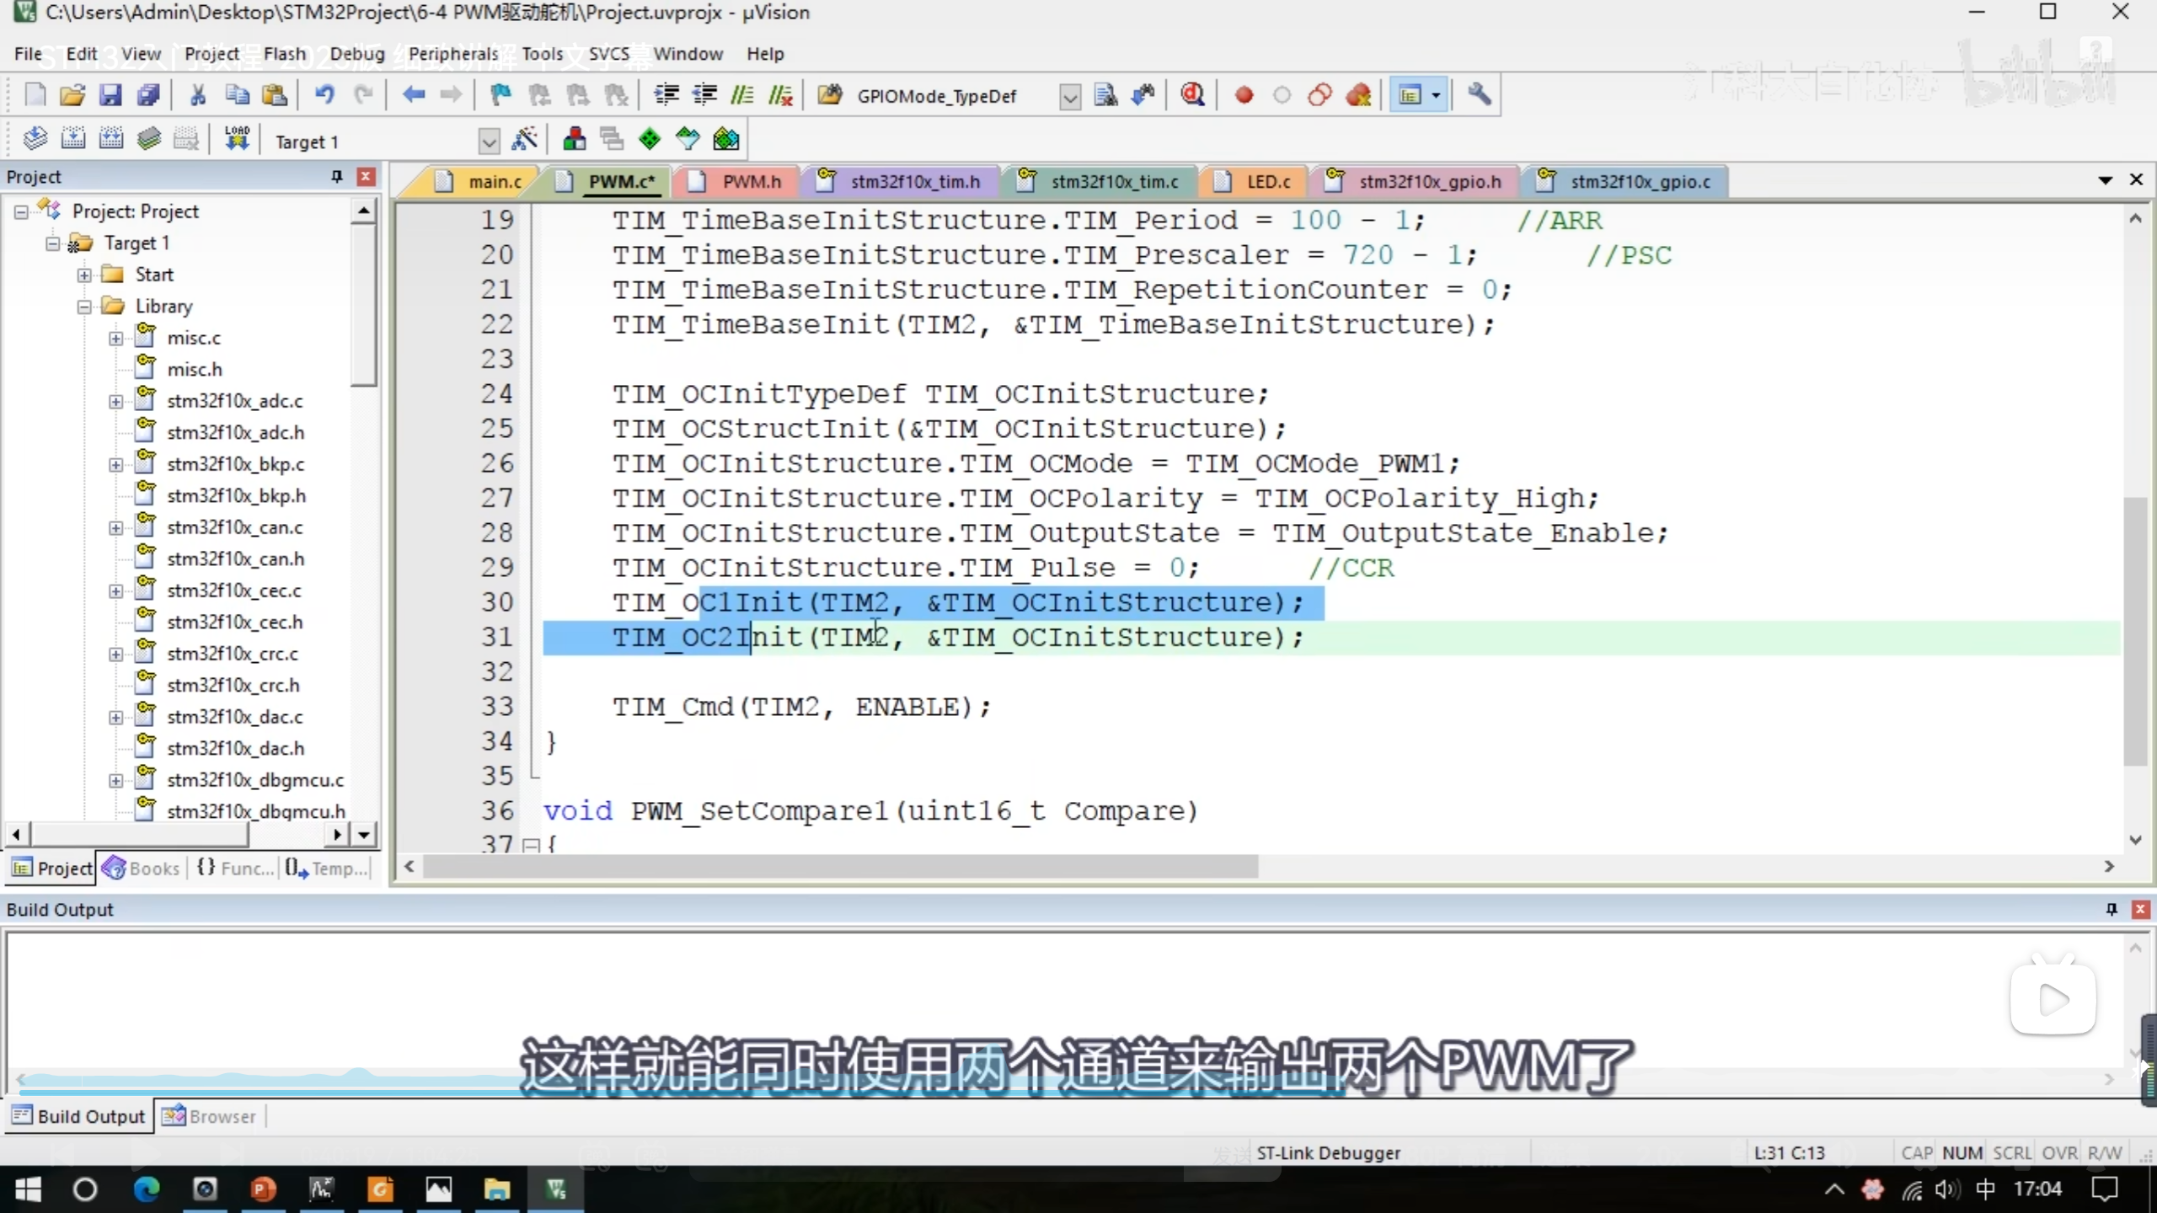This screenshot has width=2157, height=1213.
Task: Open the Configuration wrench icon
Action: (x=1479, y=95)
